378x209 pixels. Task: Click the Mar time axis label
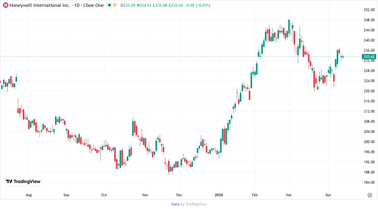pyautogui.click(x=289, y=195)
